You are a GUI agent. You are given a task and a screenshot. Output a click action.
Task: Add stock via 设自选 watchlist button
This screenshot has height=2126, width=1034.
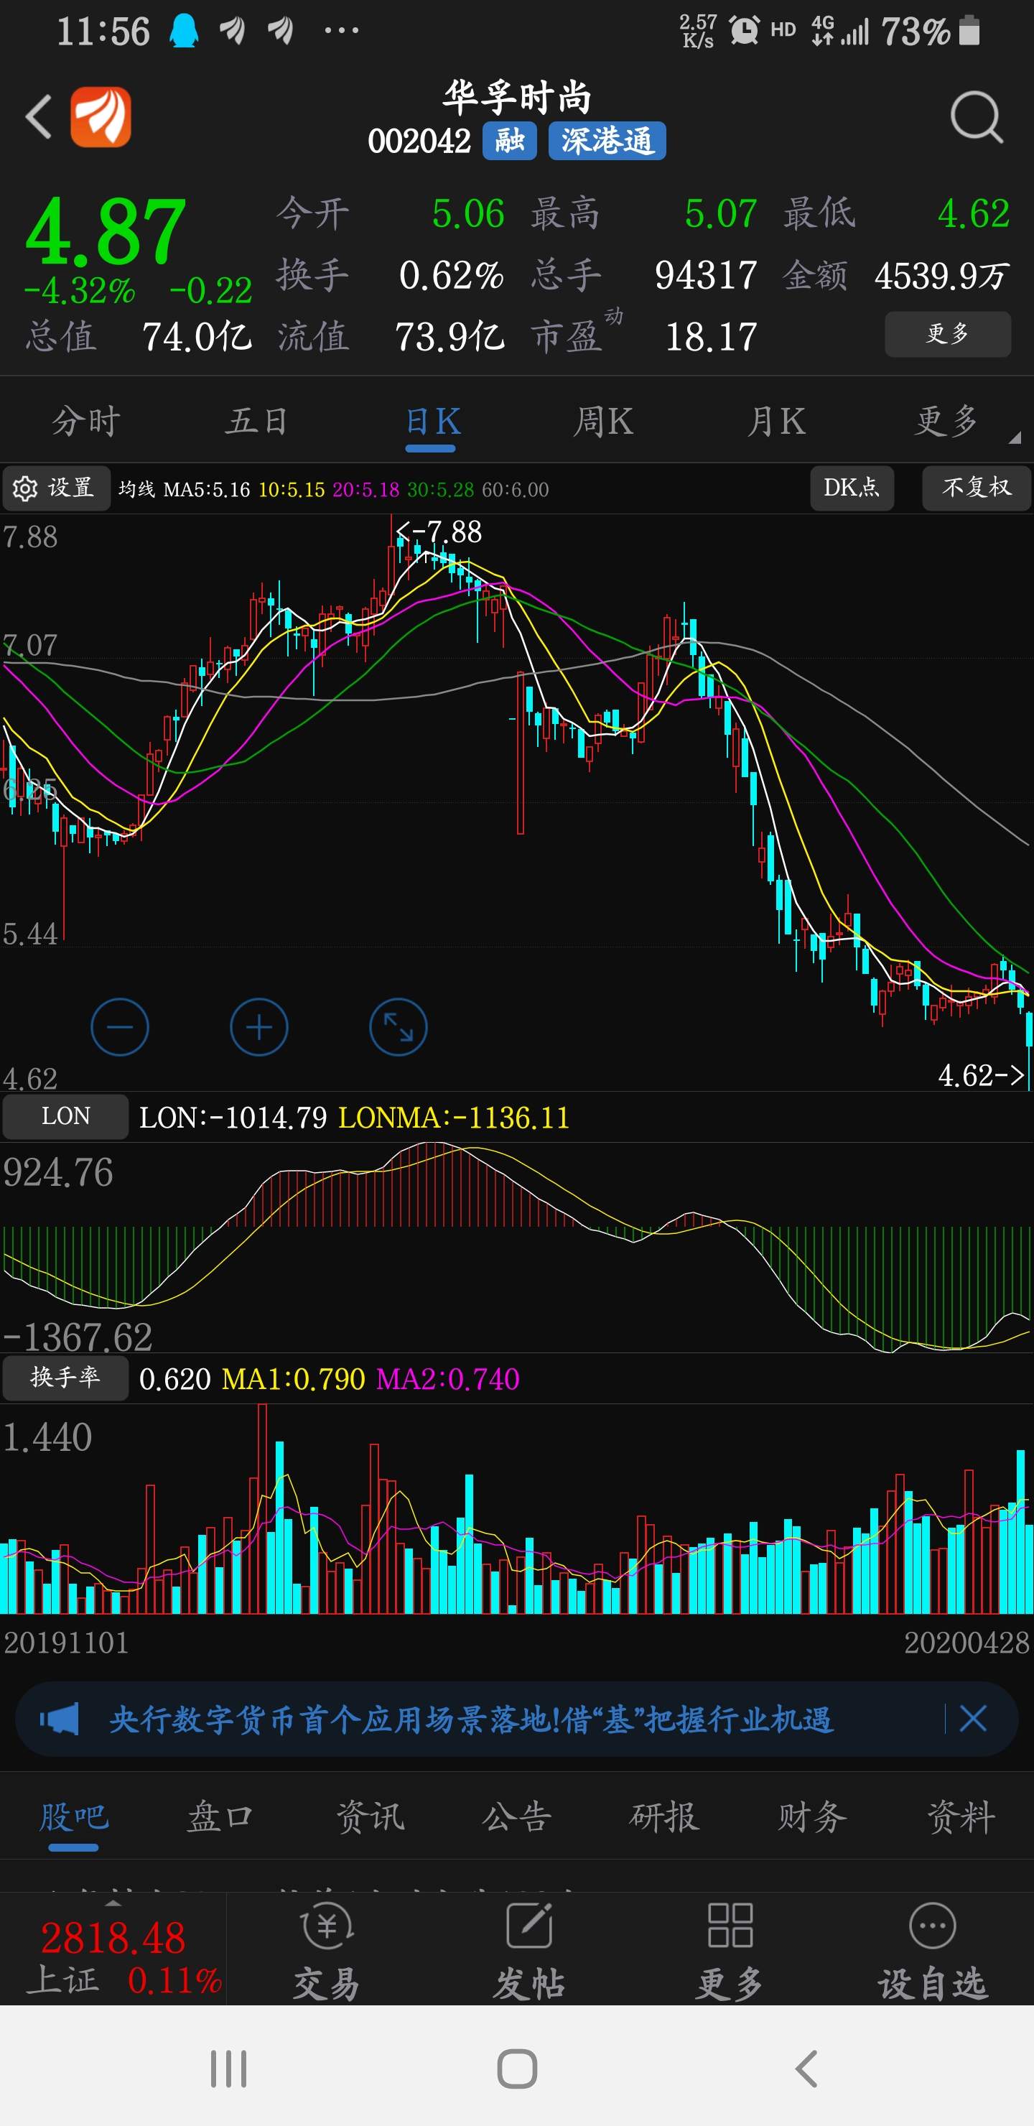pos(933,1952)
